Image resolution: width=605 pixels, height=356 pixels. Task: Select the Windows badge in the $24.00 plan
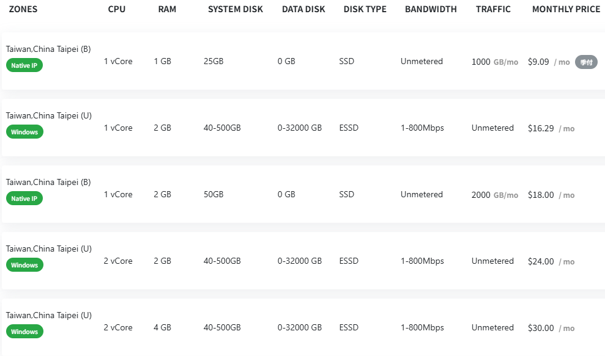(24, 265)
